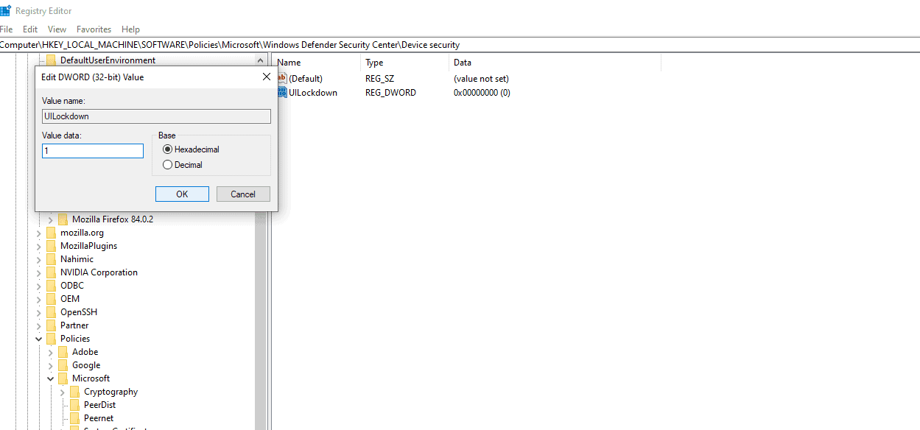Click the ODBC folder icon
This screenshot has width=920, height=430.
51,286
